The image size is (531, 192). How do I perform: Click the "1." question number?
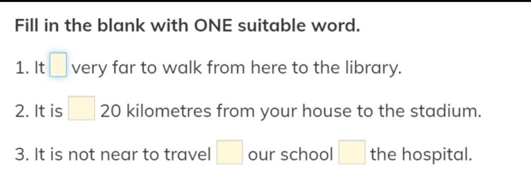pyautogui.click(x=22, y=69)
